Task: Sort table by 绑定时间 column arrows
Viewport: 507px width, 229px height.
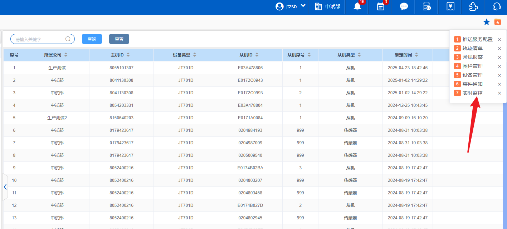Action: [x=416, y=55]
